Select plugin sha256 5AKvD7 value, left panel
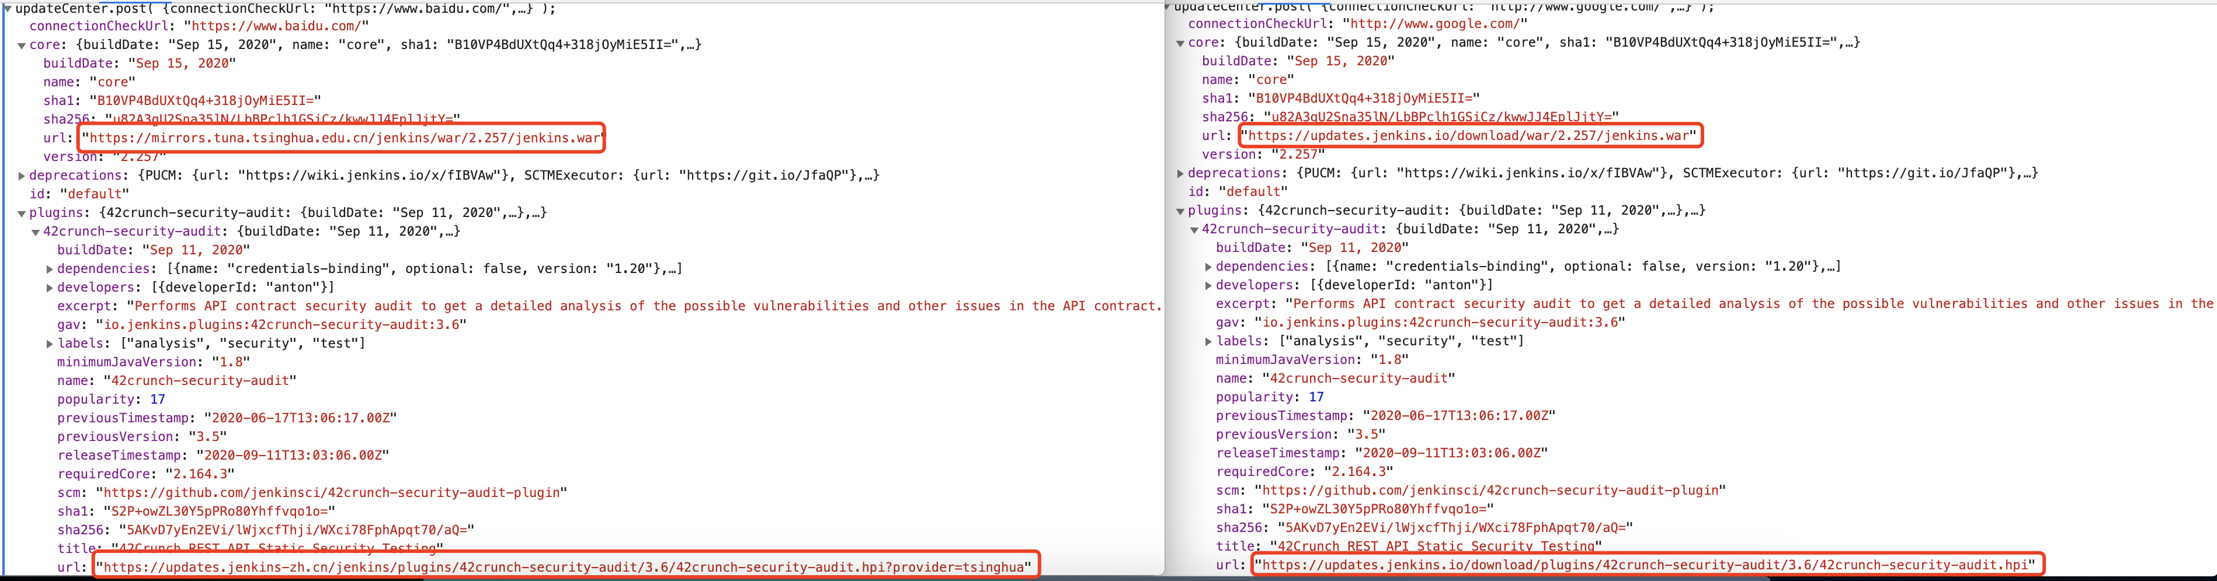This screenshot has height=581, width=2217. pos(297,530)
